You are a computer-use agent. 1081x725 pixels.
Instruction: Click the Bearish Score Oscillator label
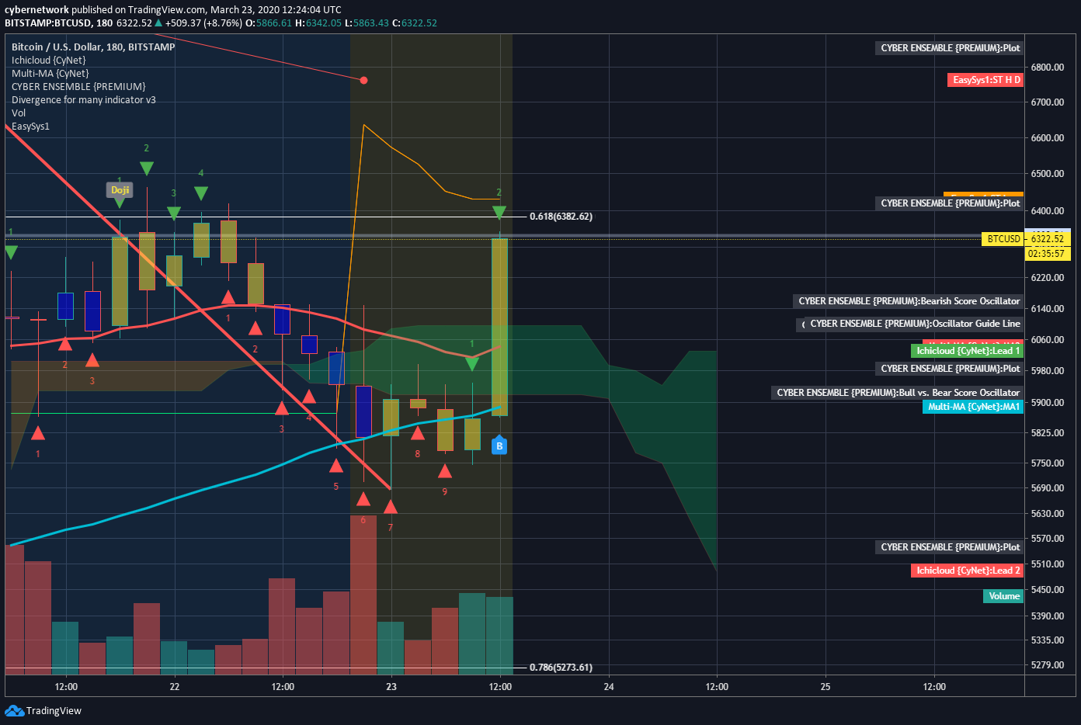tap(909, 301)
